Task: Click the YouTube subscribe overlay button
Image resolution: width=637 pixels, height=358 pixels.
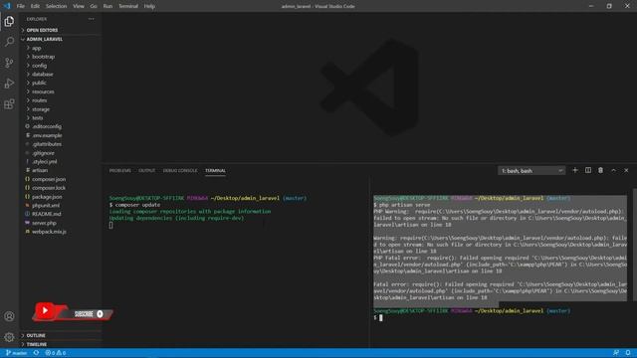Action: [x=73, y=312]
